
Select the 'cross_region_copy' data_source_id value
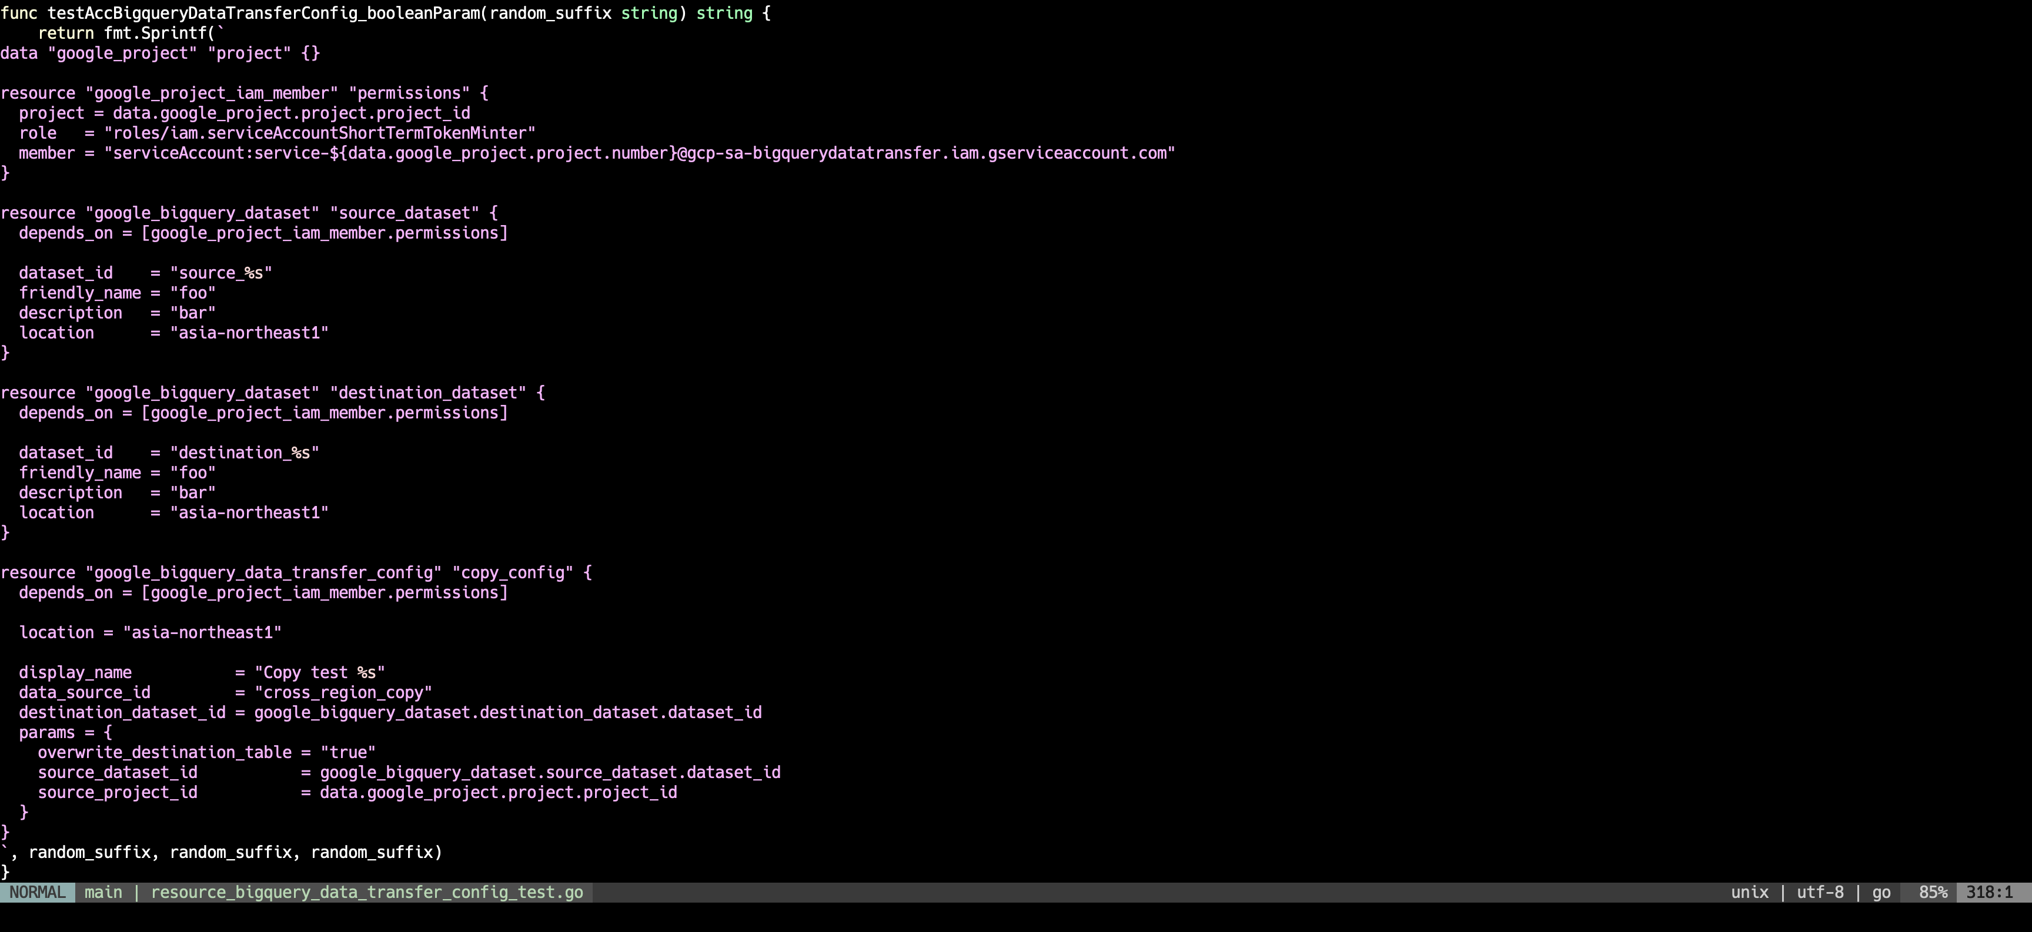pyautogui.click(x=342, y=693)
